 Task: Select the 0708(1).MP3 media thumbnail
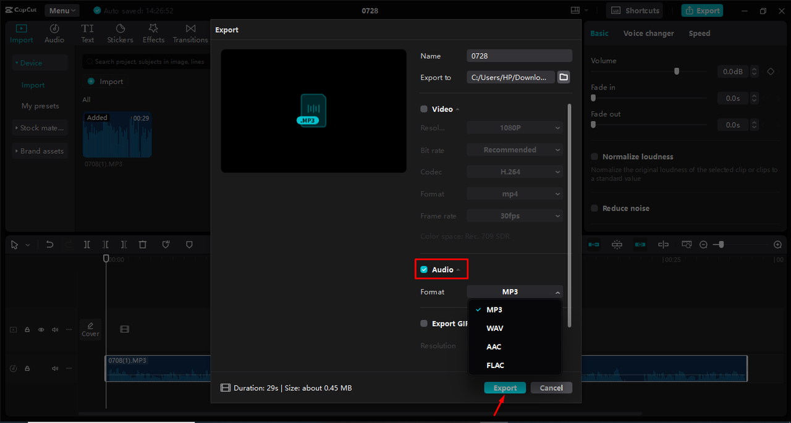tap(117, 135)
